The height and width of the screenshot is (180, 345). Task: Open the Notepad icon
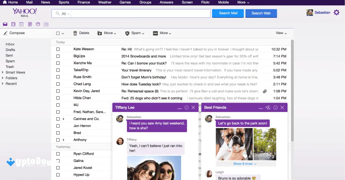point(30,24)
